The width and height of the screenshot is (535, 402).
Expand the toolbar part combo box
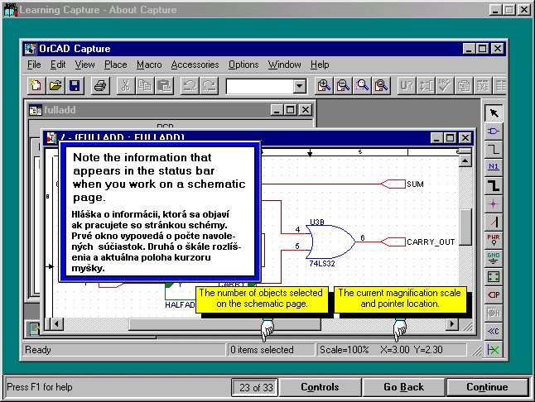(x=301, y=85)
